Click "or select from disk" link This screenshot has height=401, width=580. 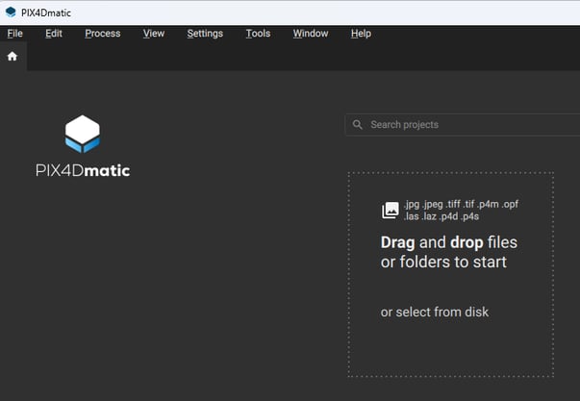435,312
